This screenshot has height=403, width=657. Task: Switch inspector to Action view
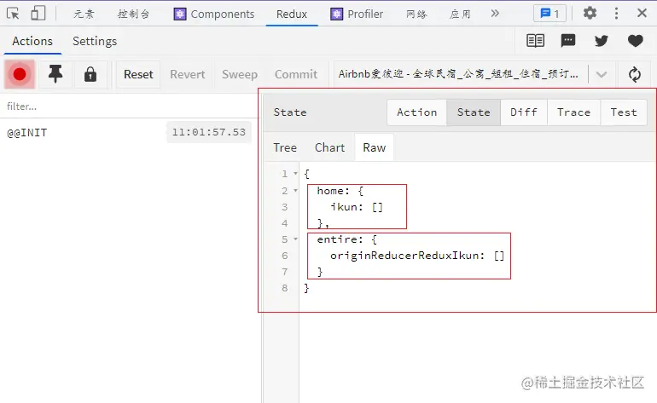[x=417, y=112]
